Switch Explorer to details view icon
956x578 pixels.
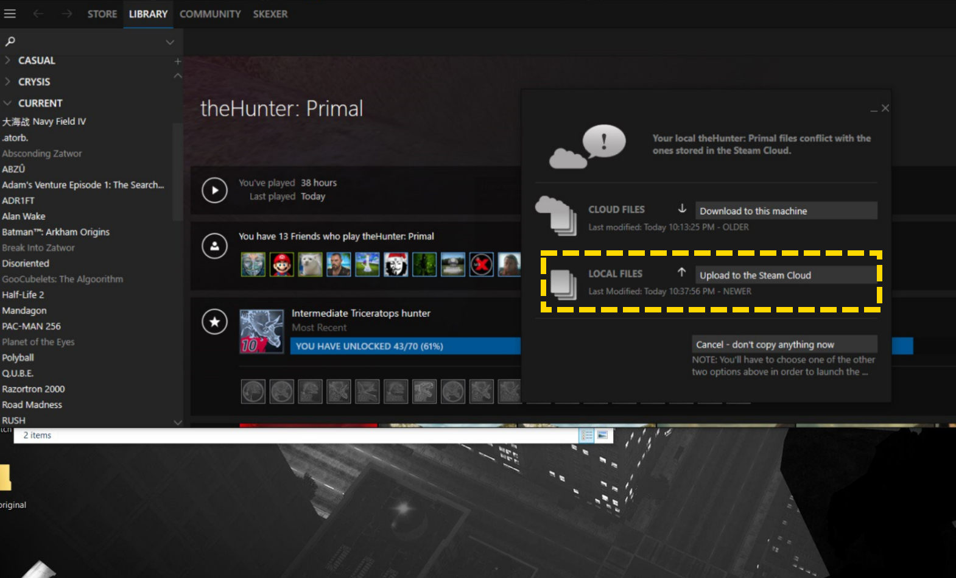click(587, 435)
